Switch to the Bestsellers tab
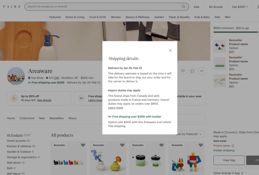Screen dimensions: 259x175 56,118
